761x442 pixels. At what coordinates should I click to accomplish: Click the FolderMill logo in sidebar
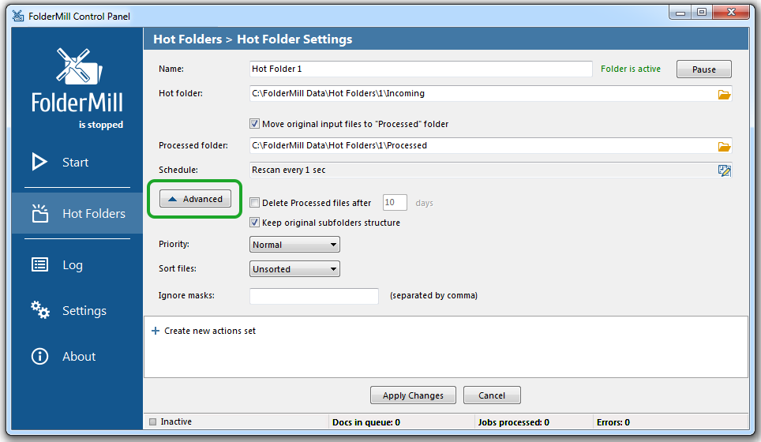click(77, 80)
